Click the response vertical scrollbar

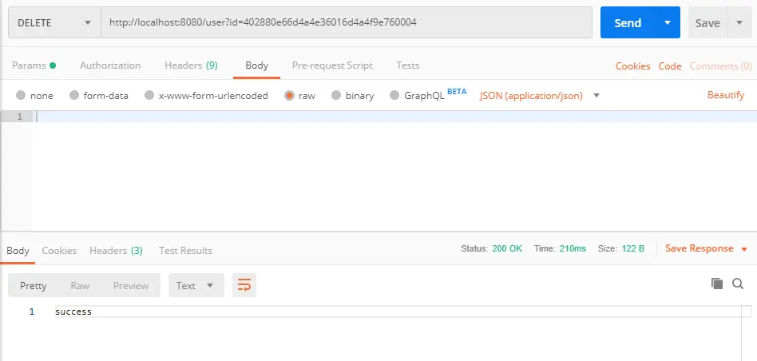(747, 333)
